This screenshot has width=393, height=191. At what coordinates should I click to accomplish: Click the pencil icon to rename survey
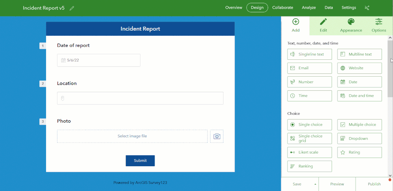[x=72, y=8]
